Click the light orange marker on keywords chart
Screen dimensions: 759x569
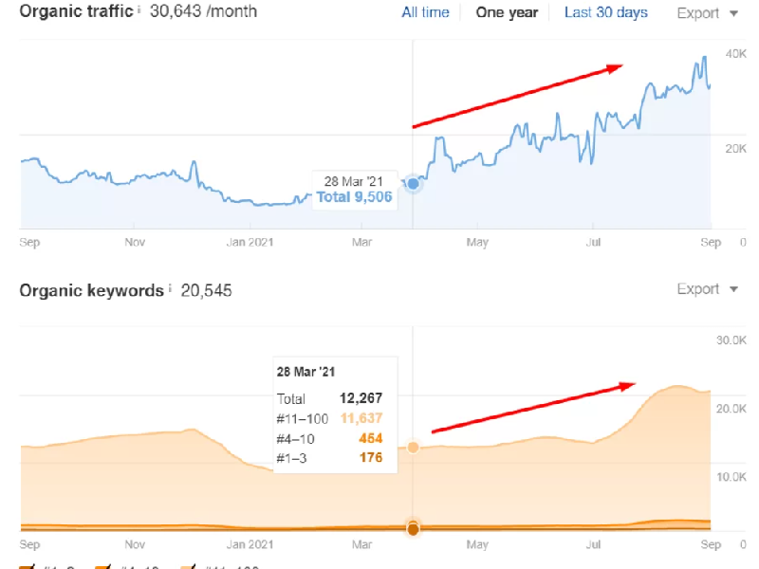click(x=413, y=447)
